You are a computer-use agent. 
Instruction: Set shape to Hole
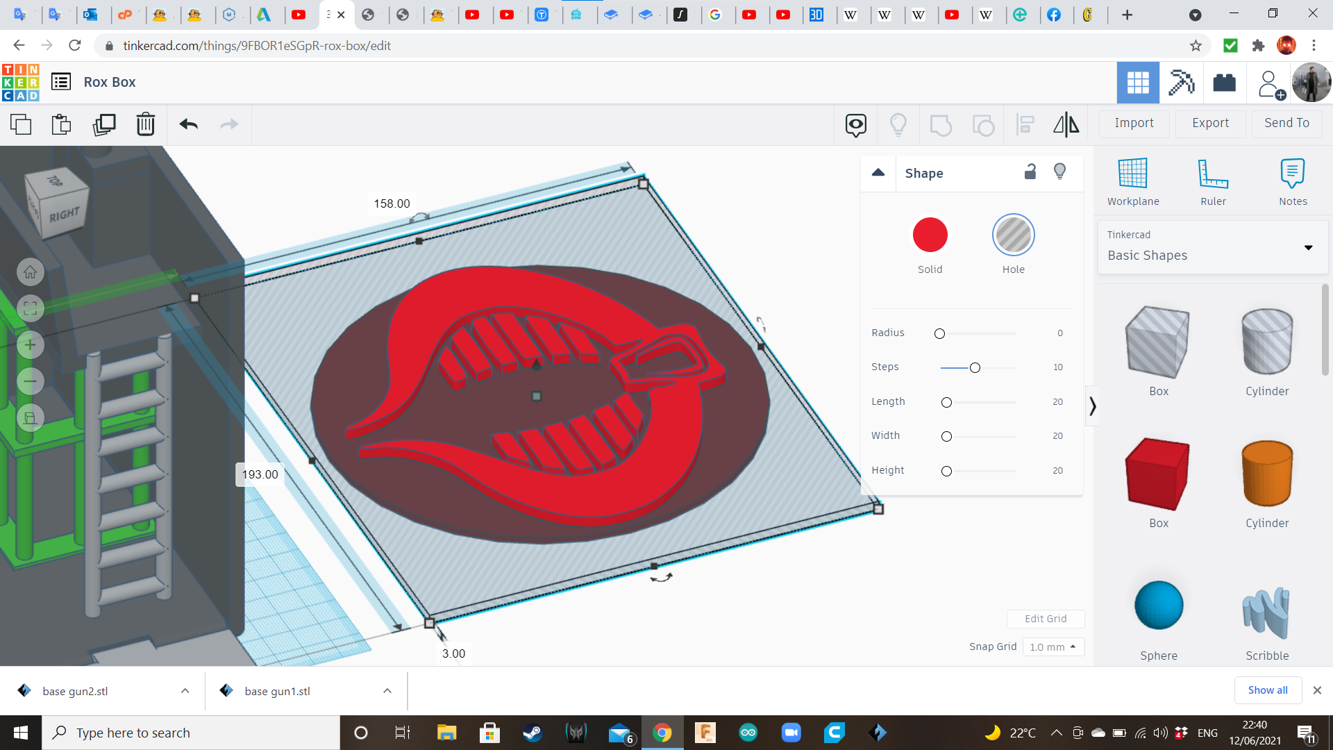(x=1013, y=235)
